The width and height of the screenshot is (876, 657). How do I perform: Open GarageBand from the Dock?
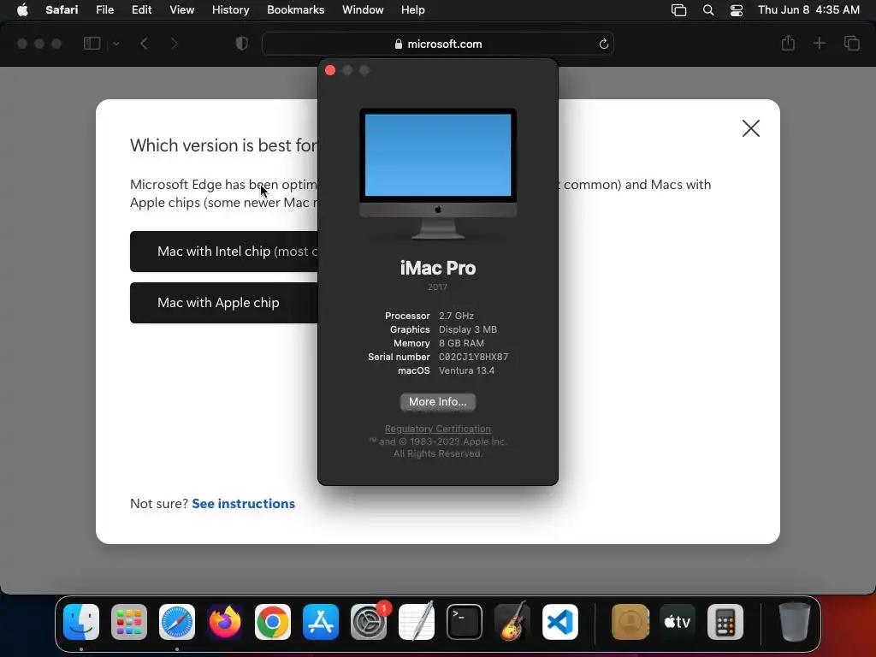(512, 622)
